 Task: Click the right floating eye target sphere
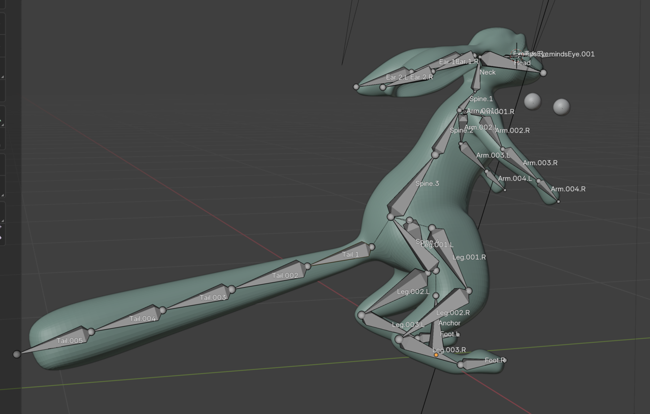561,107
